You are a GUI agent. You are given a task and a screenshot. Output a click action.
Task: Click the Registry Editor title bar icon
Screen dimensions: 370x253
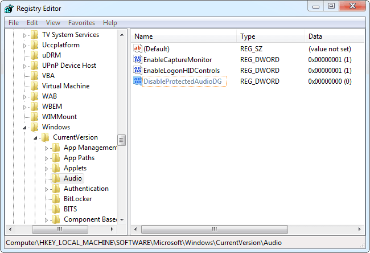(9, 9)
